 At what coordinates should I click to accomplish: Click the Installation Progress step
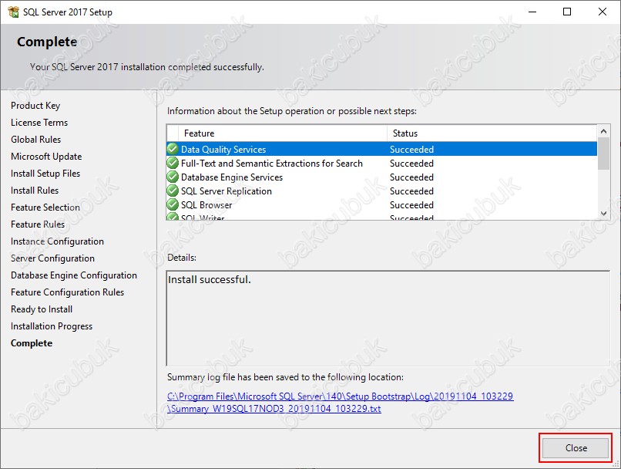(52, 326)
